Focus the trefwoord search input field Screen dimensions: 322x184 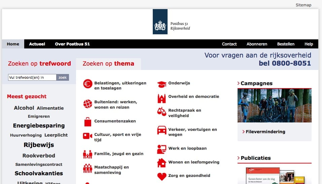(x=32, y=77)
